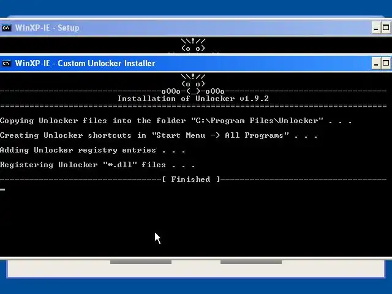Click the 'Registering Unlocker *.dll files' line
The image size is (392, 294).
97,165
